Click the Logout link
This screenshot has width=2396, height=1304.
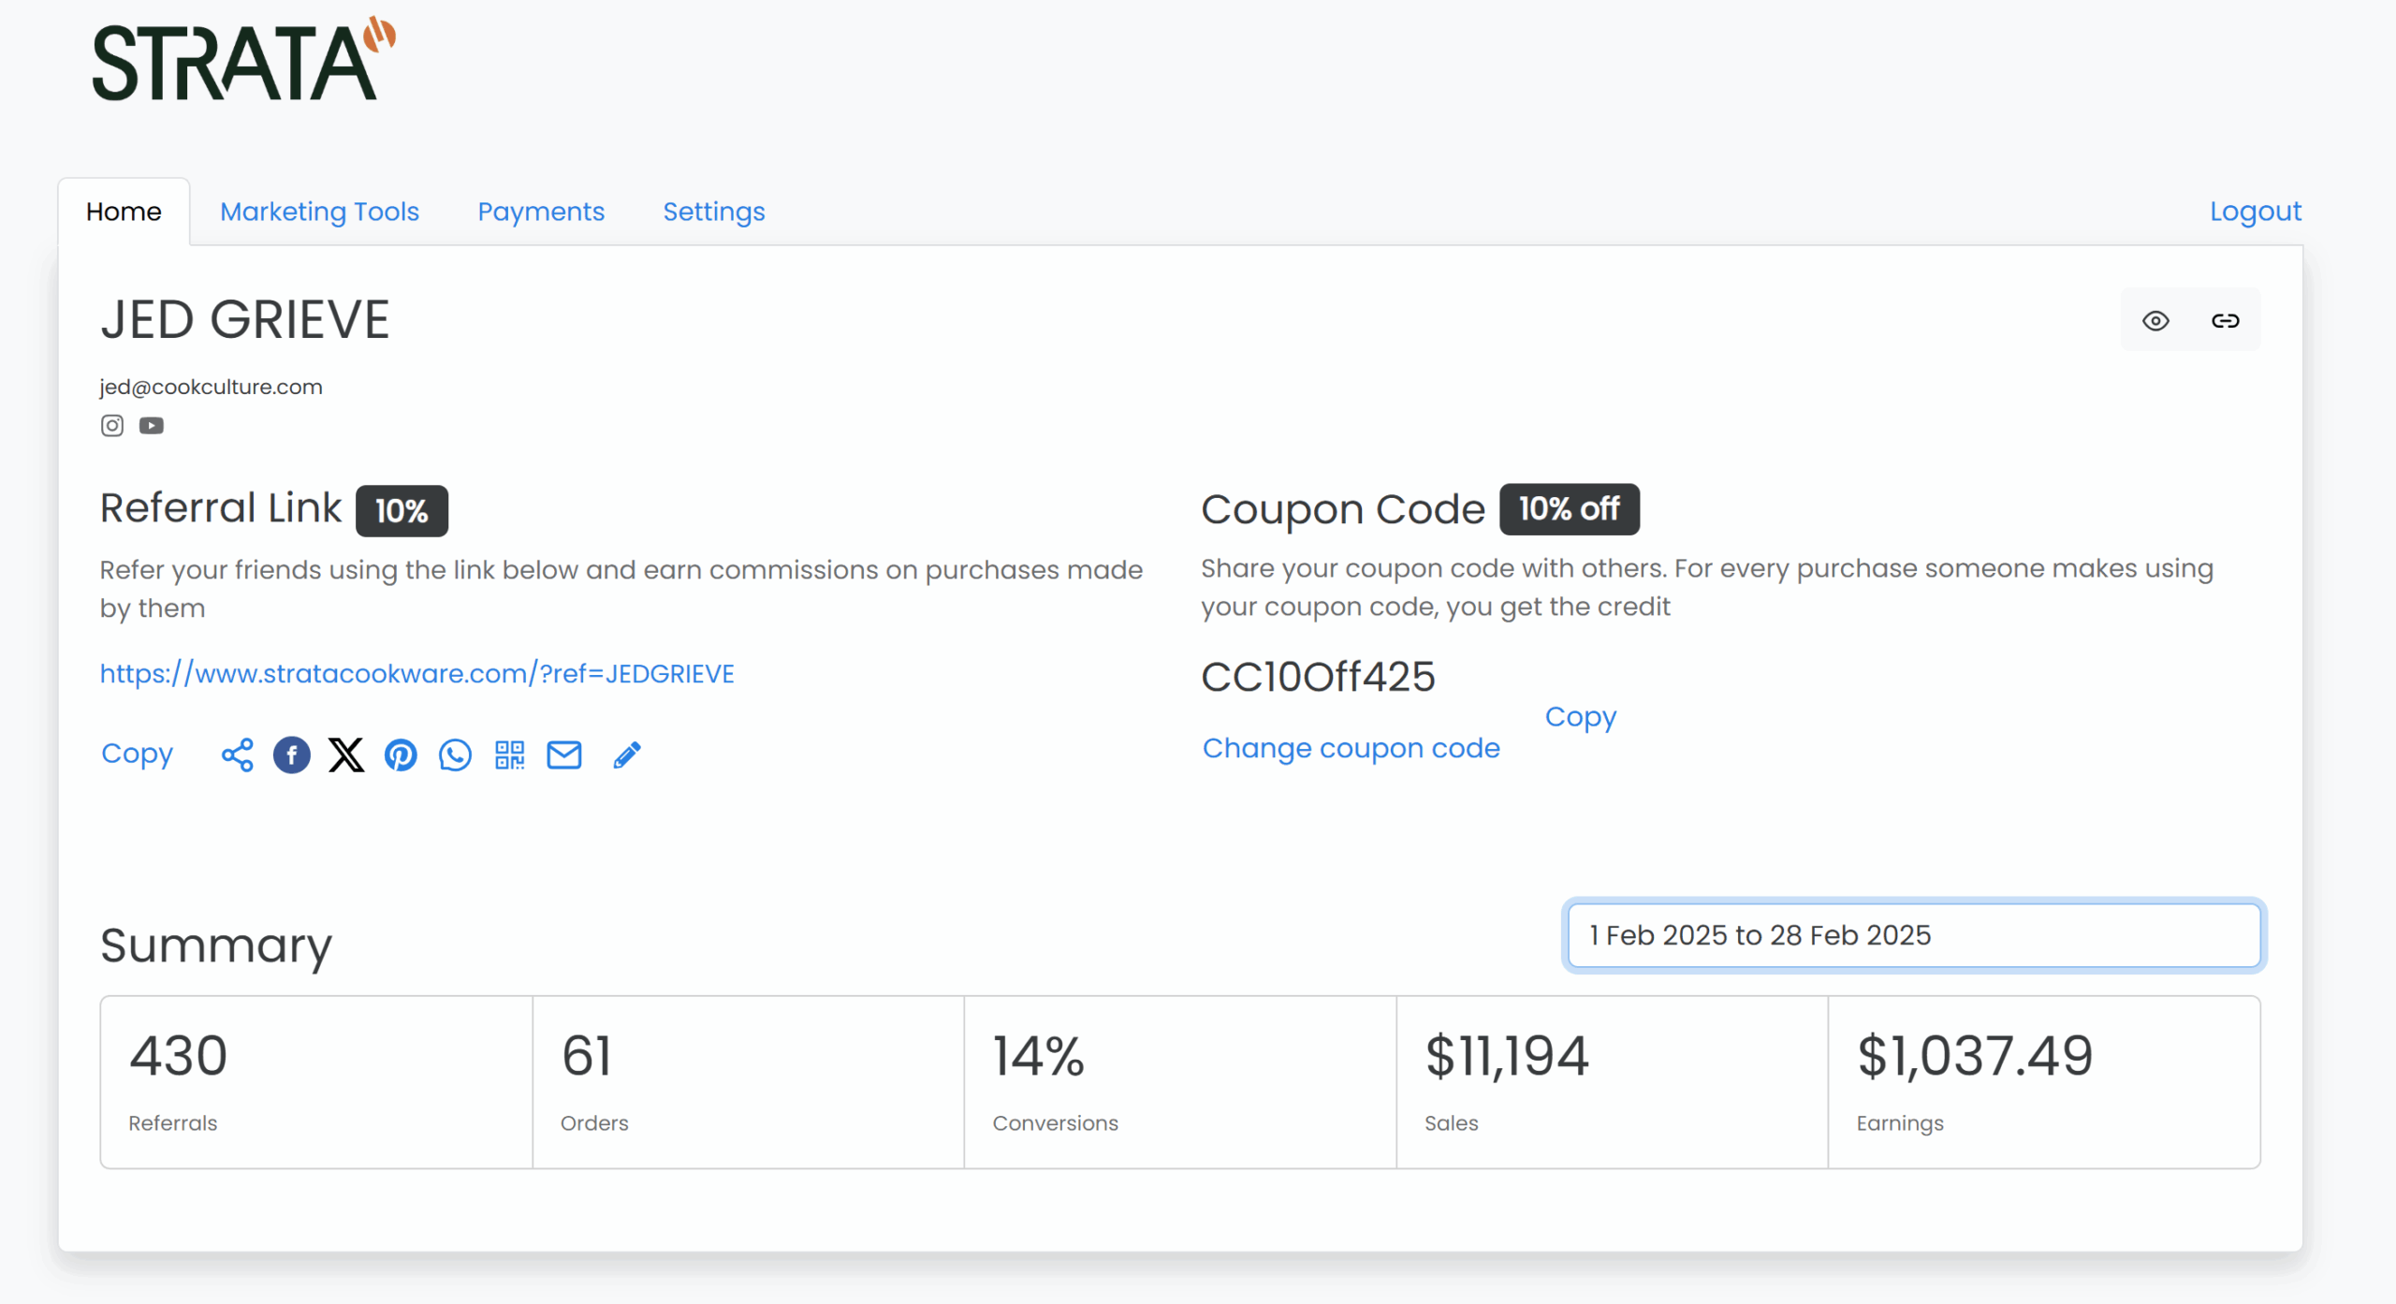click(x=2256, y=212)
